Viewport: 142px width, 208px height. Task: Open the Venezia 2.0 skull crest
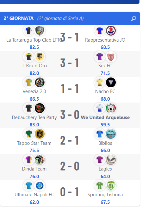click(40, 82)
